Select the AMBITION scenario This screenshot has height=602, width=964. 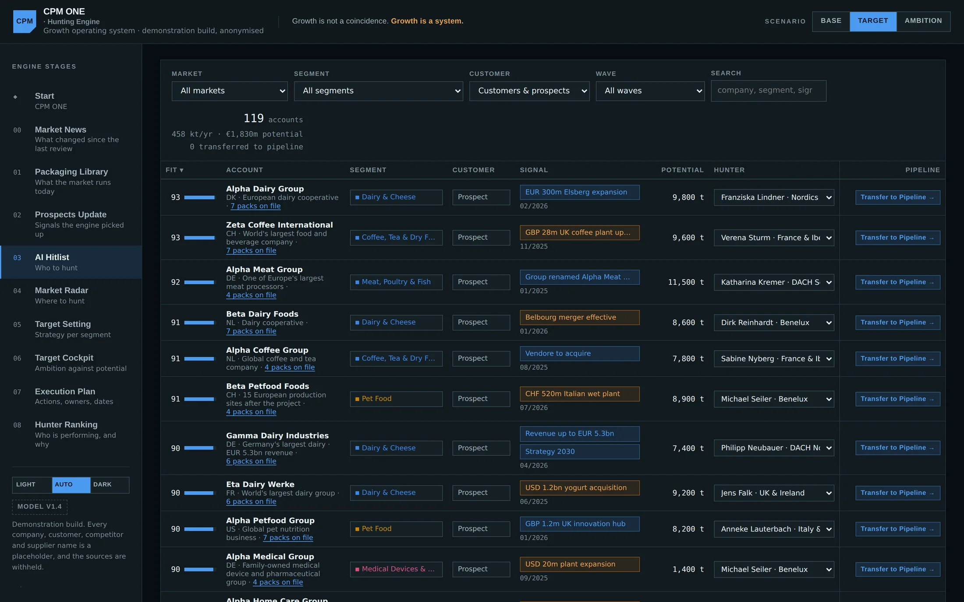(x=923, y=21)
